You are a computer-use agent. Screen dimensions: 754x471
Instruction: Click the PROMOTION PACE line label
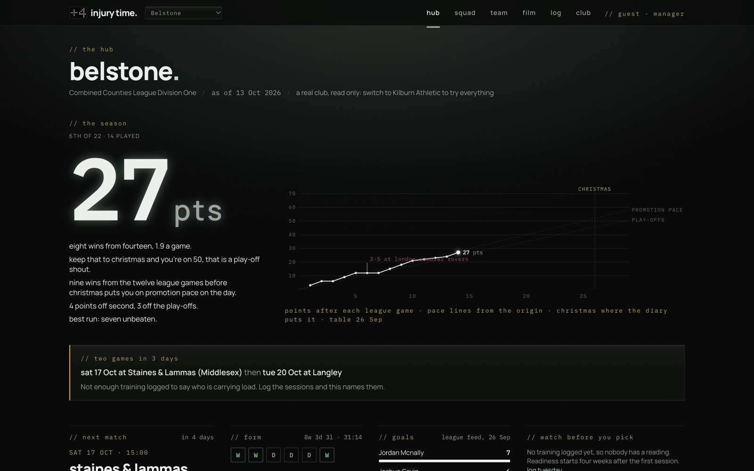(657, 210)
